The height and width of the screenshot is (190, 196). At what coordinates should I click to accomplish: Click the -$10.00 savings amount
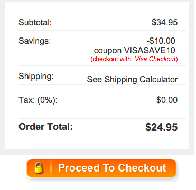161,41
